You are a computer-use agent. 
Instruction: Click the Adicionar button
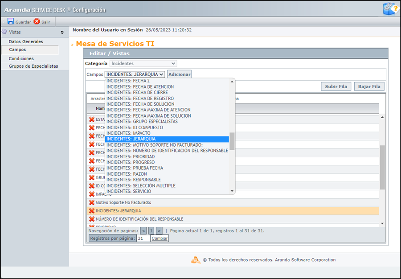coord(179,74)
